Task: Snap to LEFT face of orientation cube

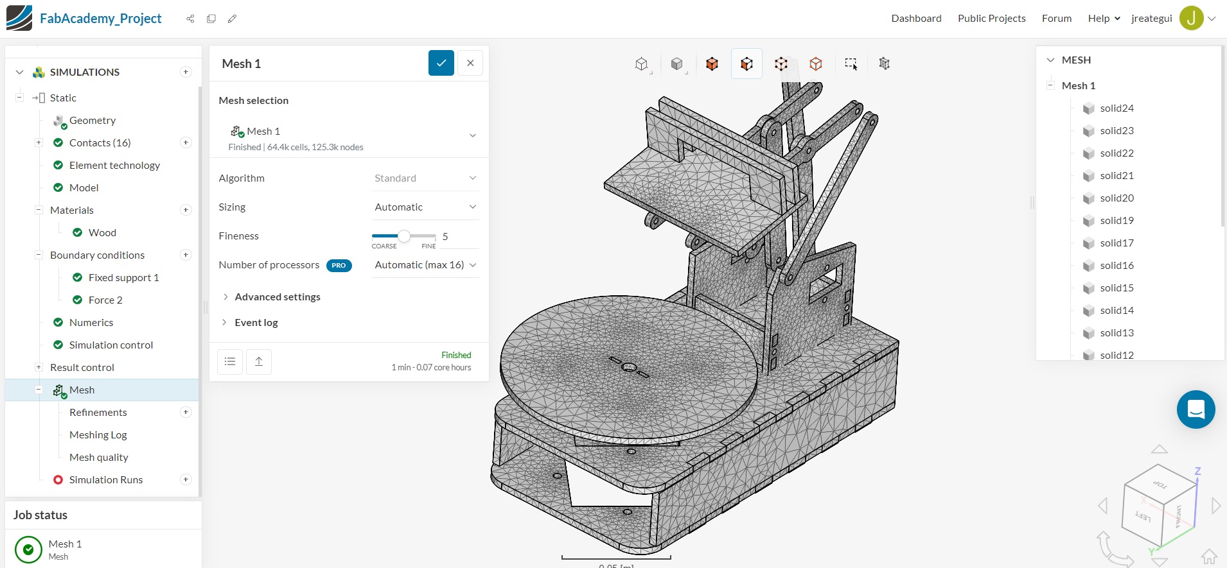Action: pyautogui.click(x=1142, y=516)
